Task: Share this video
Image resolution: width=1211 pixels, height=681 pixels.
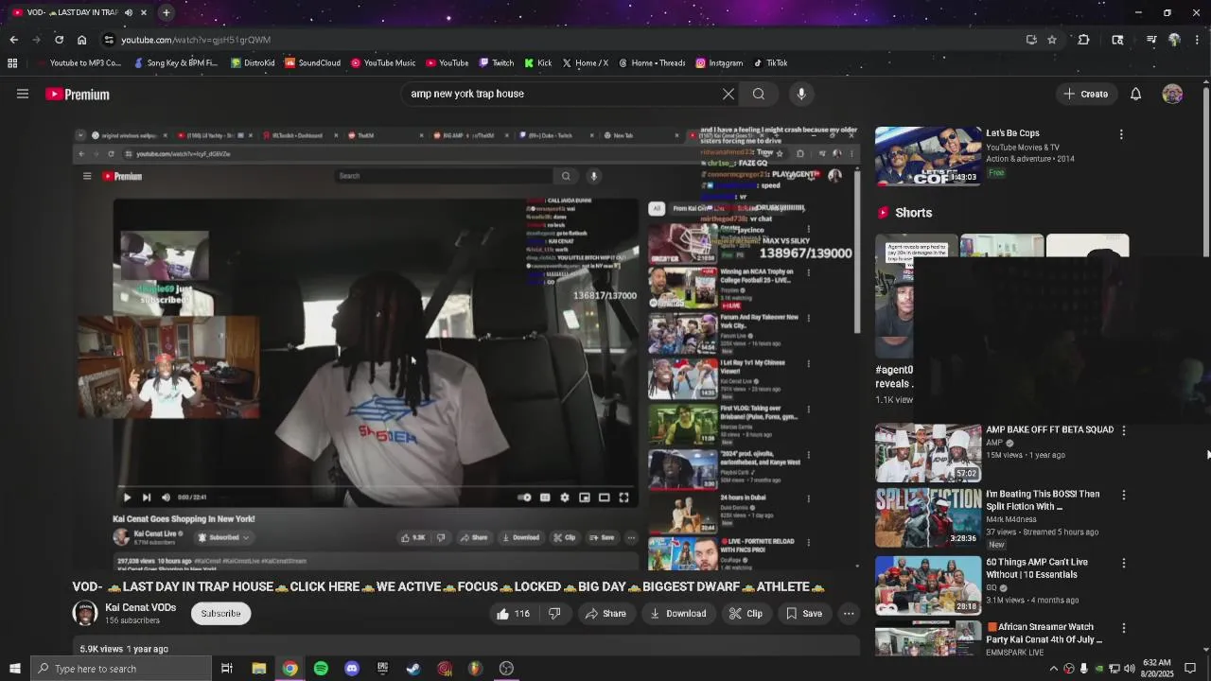Action: [605, 614]
